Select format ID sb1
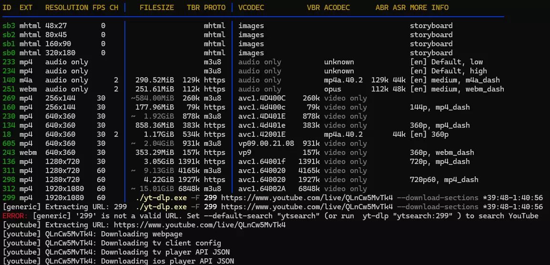The image size is (550, 265). tap(9, 44)
